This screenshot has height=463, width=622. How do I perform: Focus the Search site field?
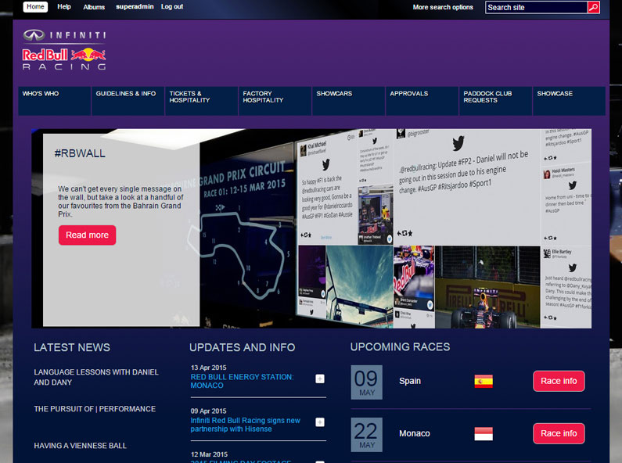536,7
